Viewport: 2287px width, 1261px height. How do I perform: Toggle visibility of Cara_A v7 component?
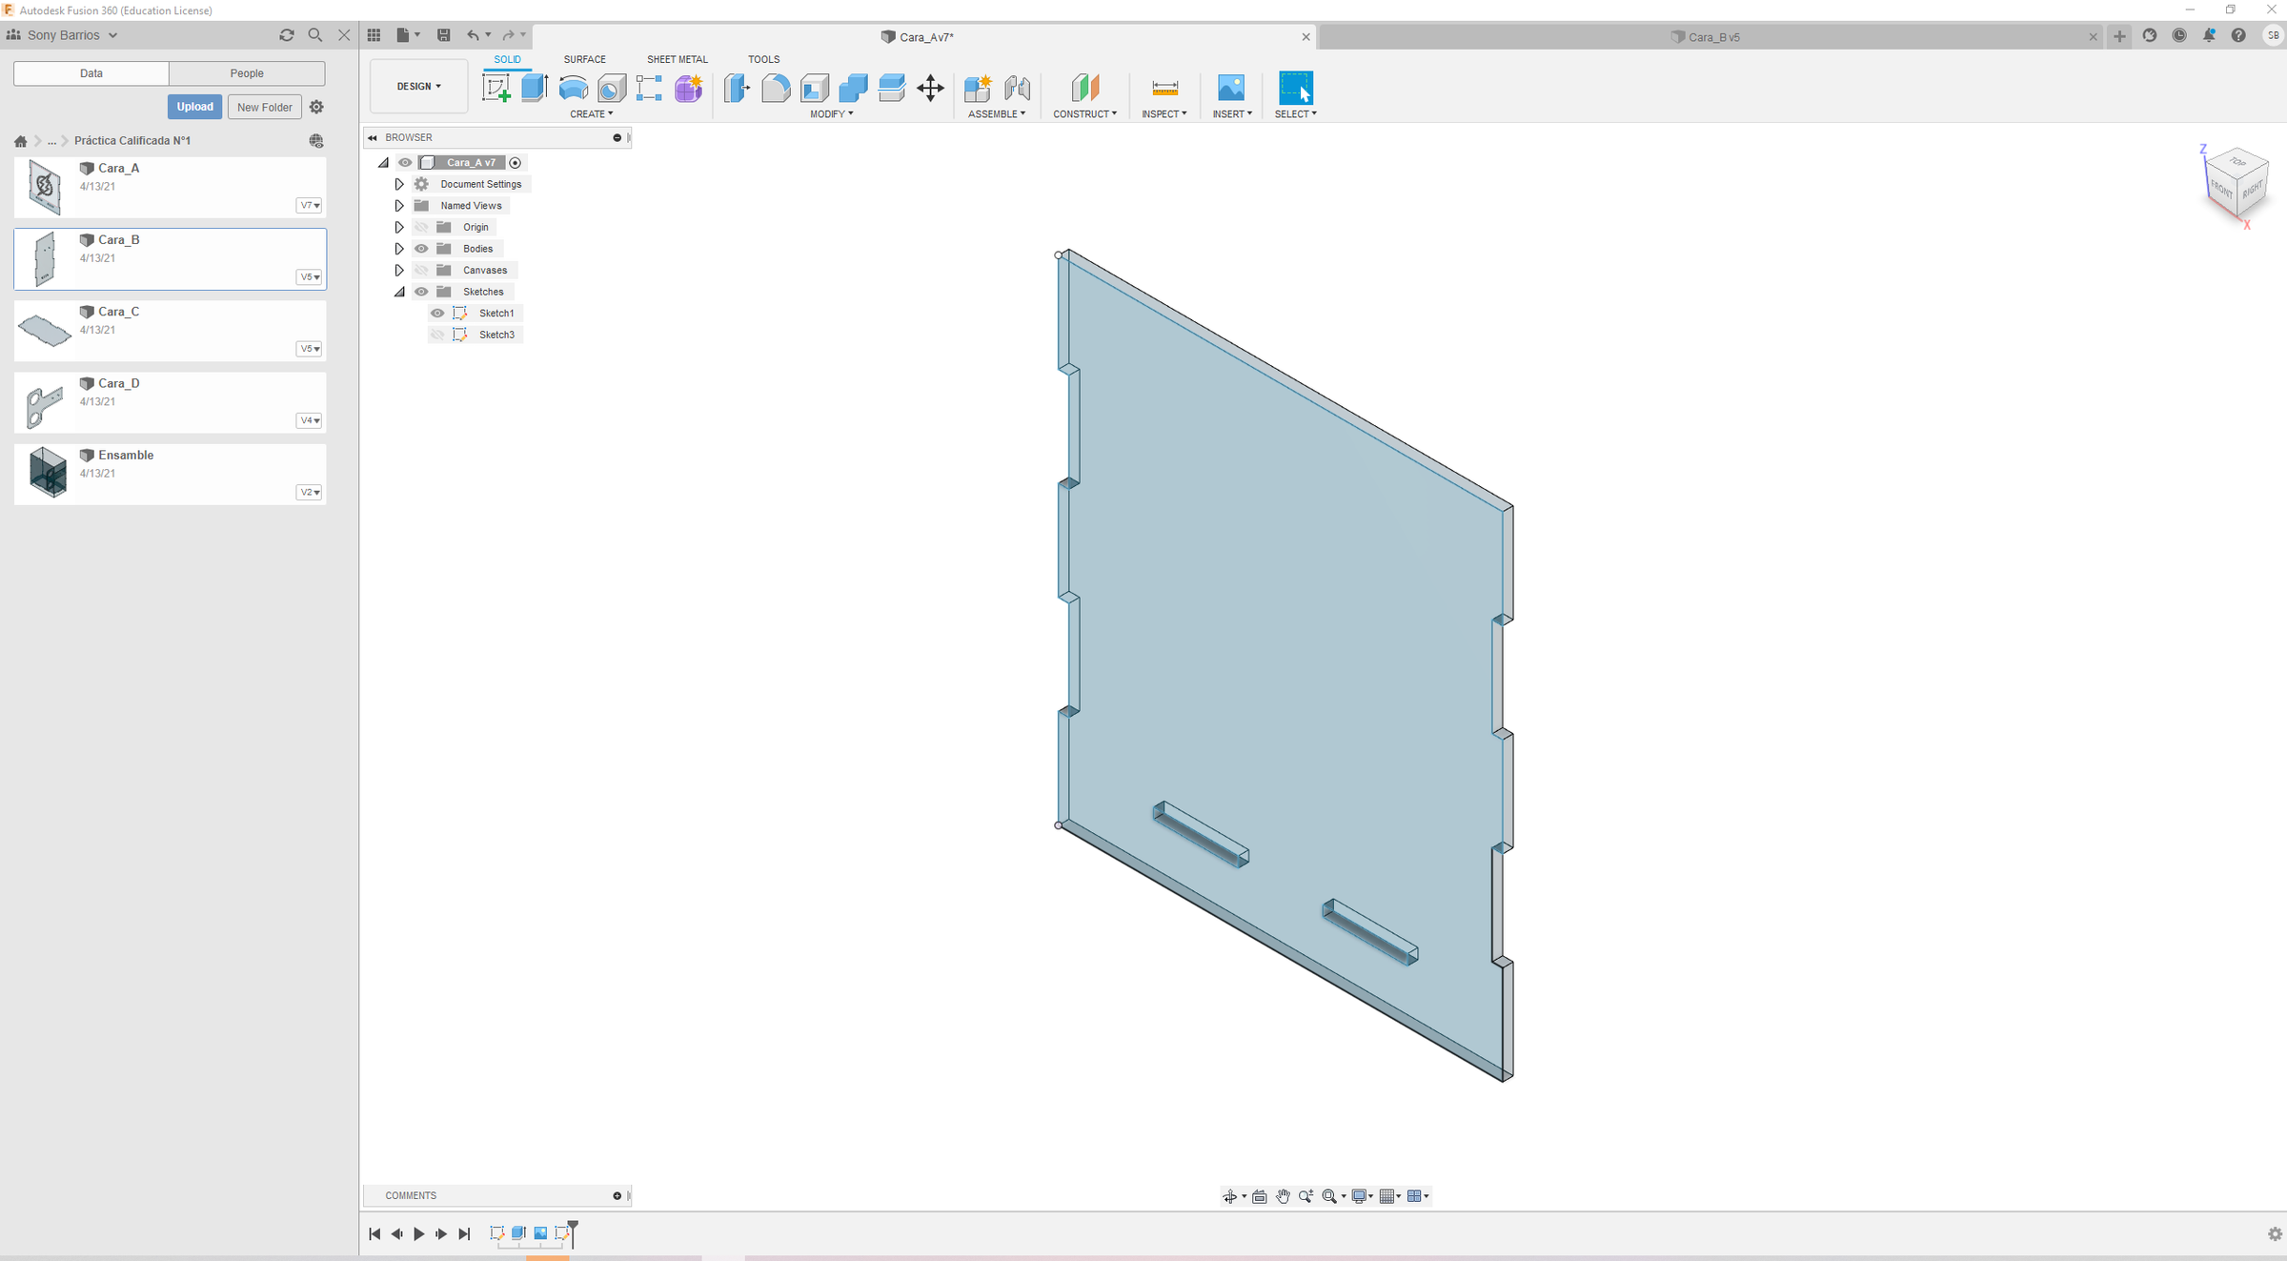pyautogui.click(x=405, y=163)
